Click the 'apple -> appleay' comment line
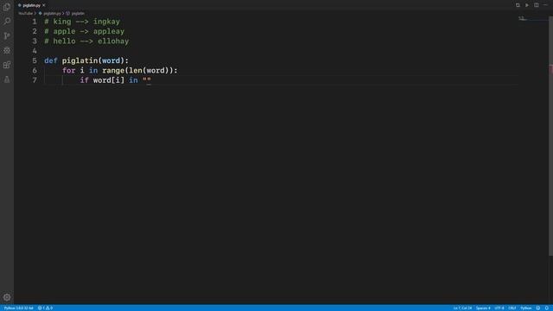 (x=85, y=31)
